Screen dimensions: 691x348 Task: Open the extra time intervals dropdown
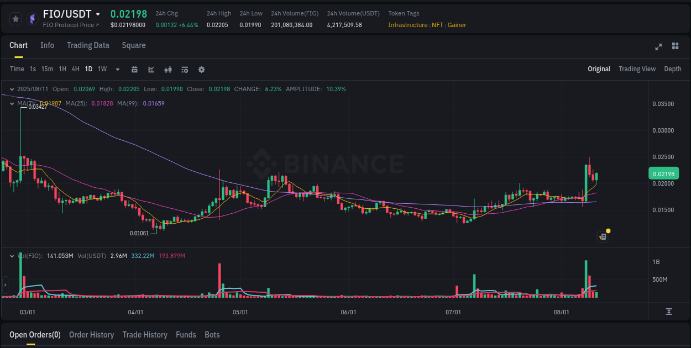pyautogui.click(x=117, y=69)
